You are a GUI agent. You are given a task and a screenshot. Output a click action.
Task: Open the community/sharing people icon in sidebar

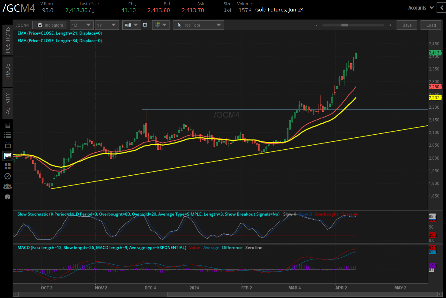(x=7, y=186)
